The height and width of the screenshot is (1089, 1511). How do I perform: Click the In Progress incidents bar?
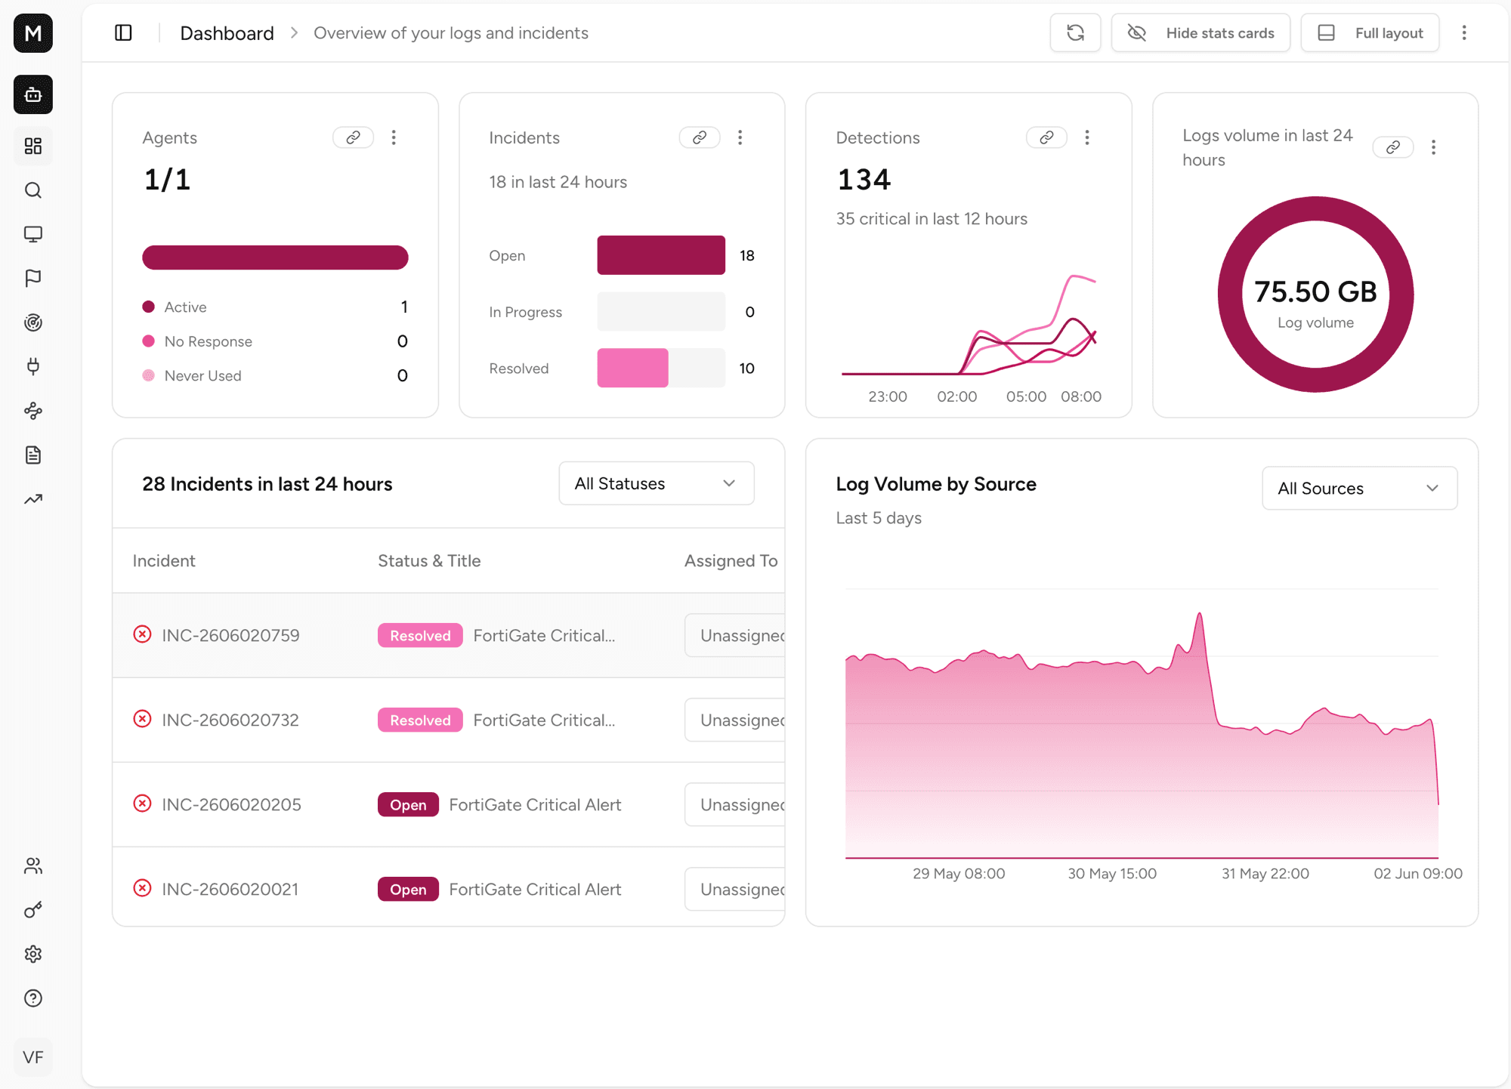point(661,312)
